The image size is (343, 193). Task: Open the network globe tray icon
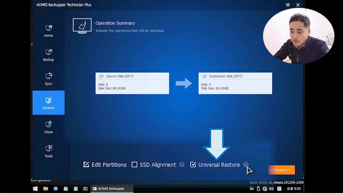point(265,189)
